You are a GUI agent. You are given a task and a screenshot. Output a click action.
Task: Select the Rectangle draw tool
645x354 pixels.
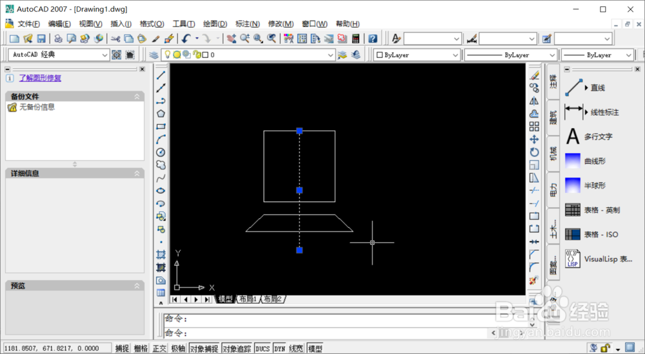[161, 127]
